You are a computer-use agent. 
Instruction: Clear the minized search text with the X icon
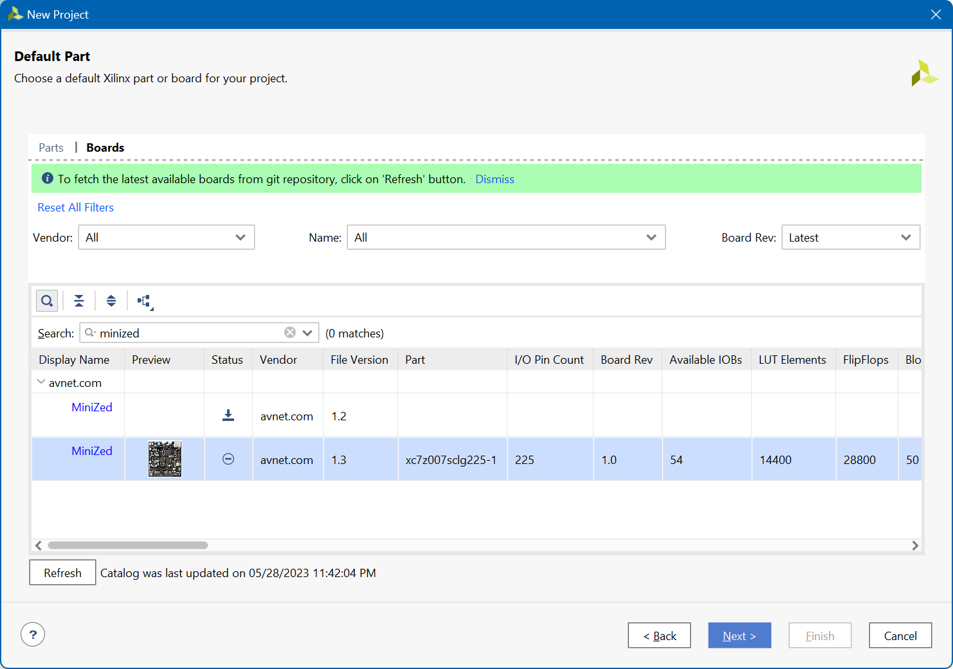[x=290, y=332]
